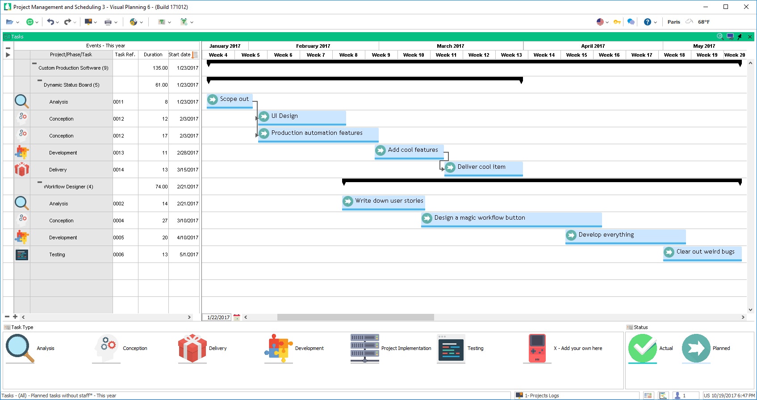Select the Planned status arrow
The height and width of the screenshot is (400, 757).
(696, 348)
